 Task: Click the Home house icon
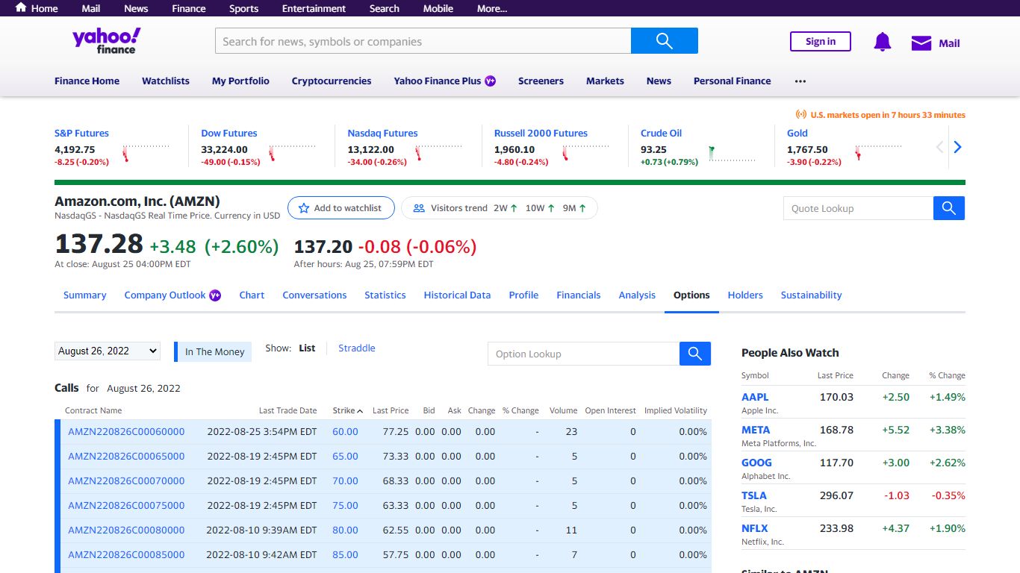pos(21,7)
